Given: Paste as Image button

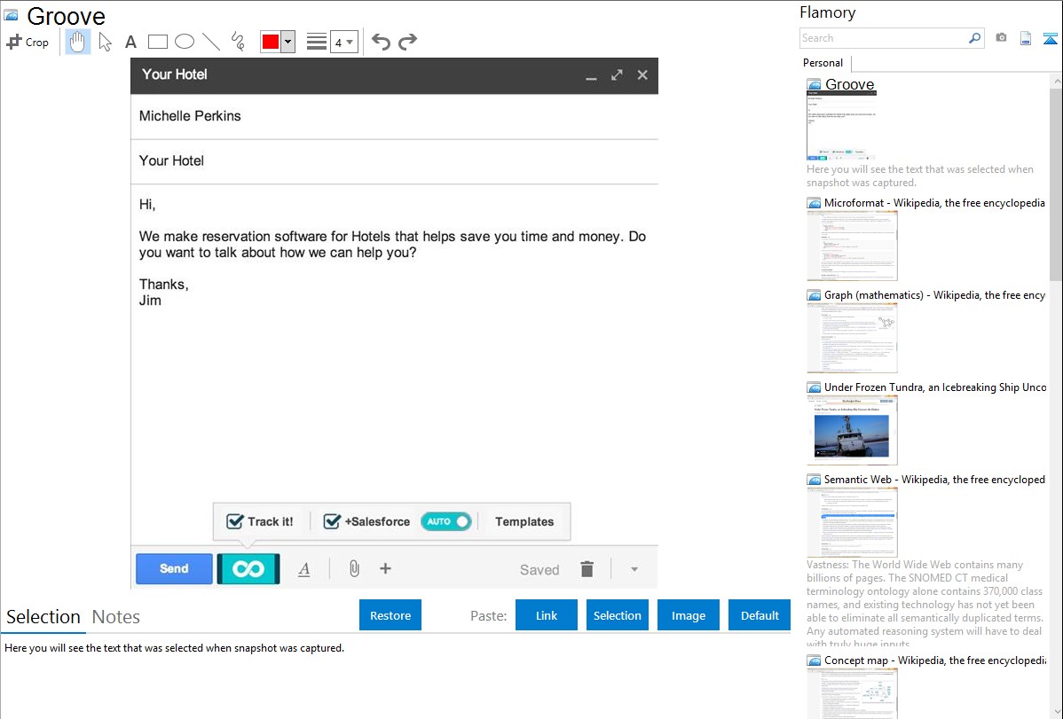Looking at the screenshot, I should click(x=688, y=615).
